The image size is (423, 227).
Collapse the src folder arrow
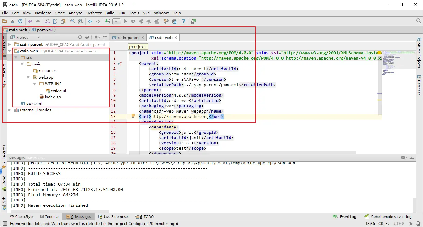(16, 58)
